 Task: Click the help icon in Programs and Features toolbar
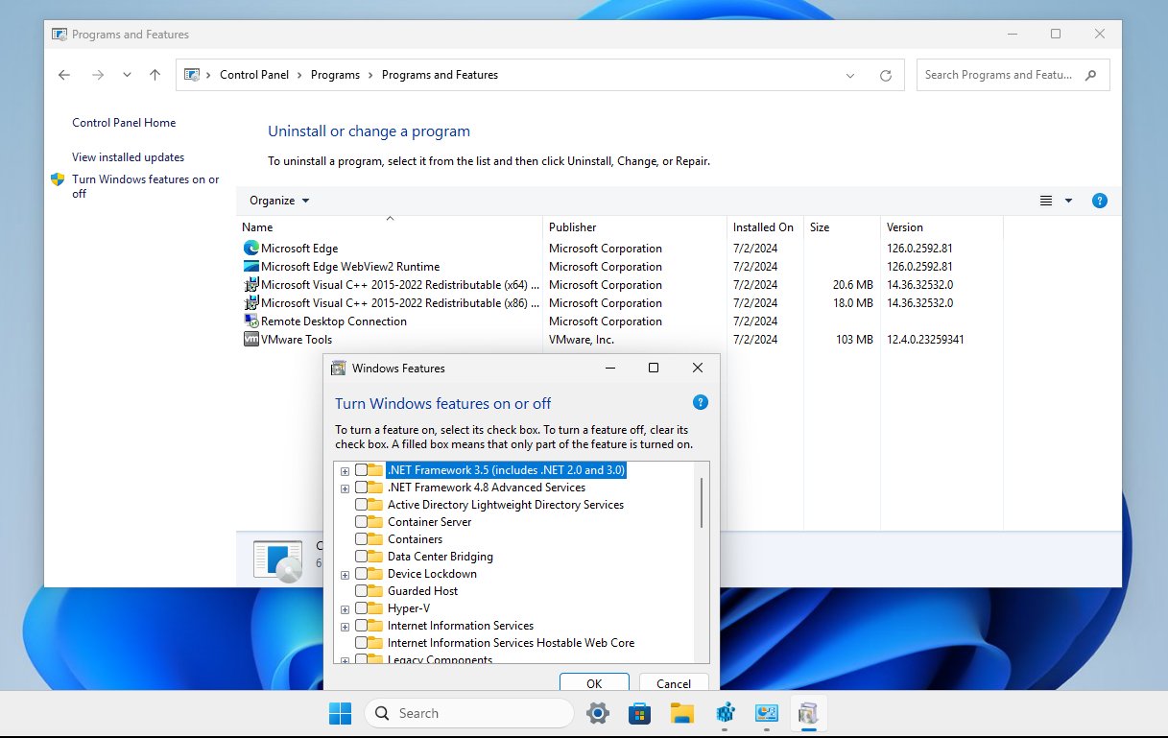(x=1100, y=201)
